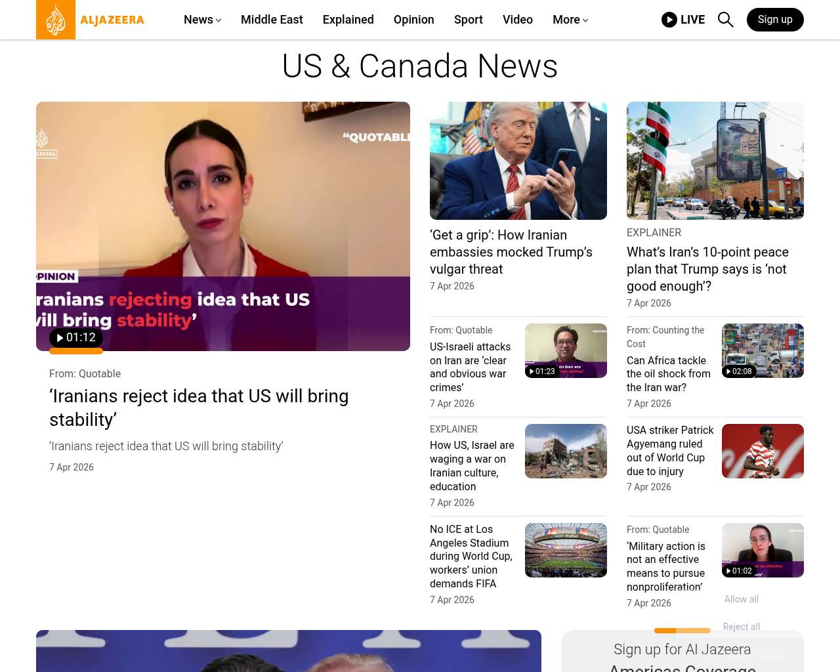Viewport: 840px width, 672px height.
Task: Click Allow all cookies
Action: pos(742,599)
